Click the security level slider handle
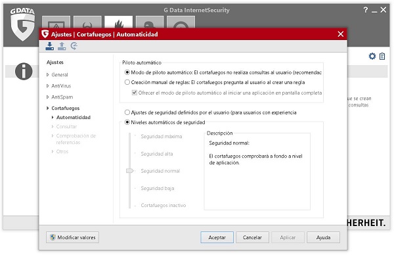 click(129, 171)
